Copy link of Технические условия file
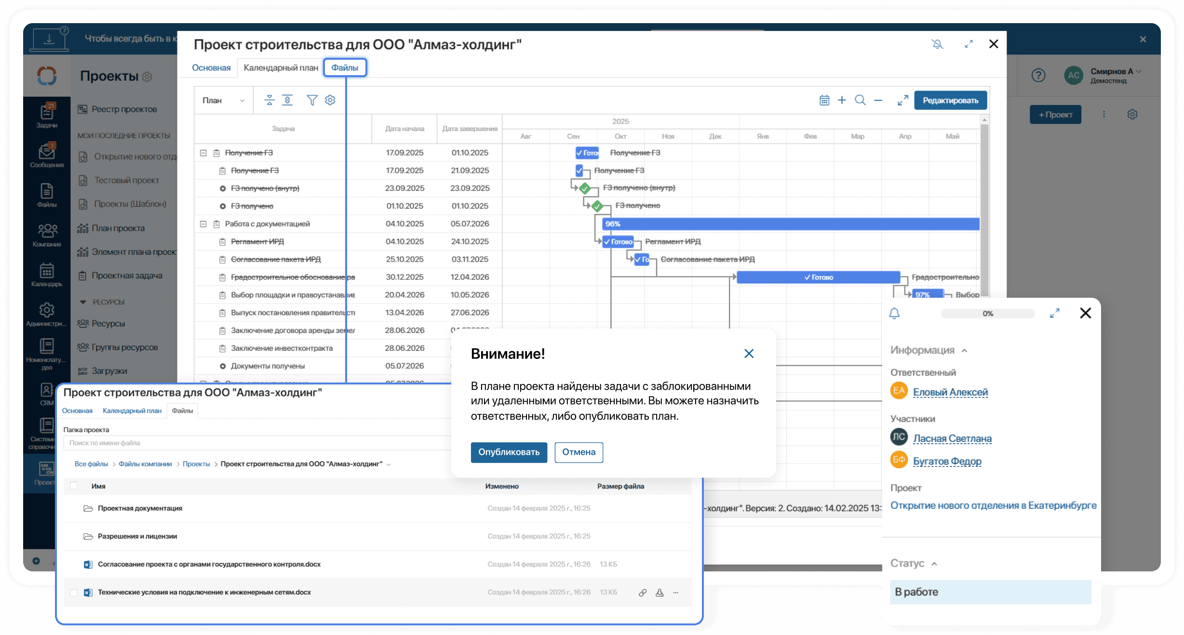 (643, 593)
